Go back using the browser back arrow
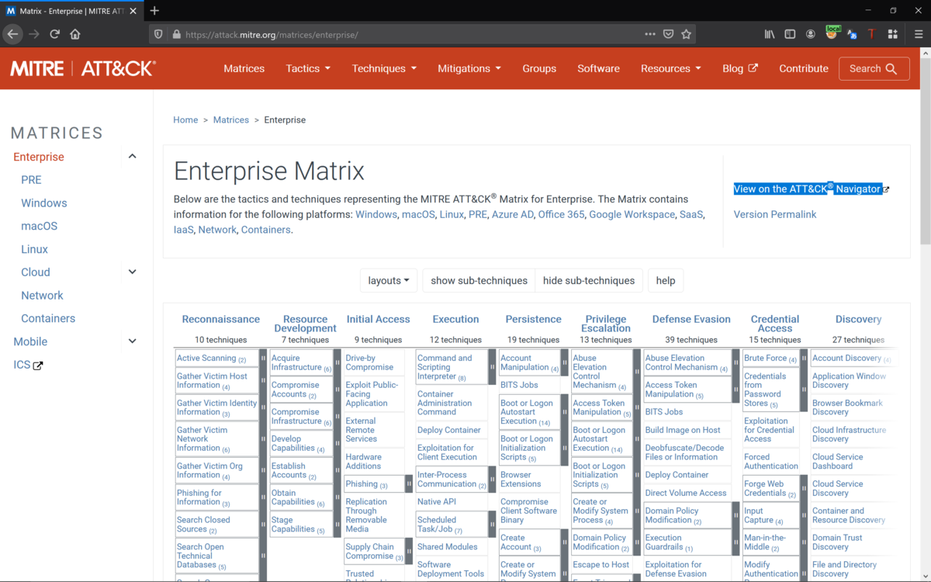The image size is (931, 582). pos(12,34)
